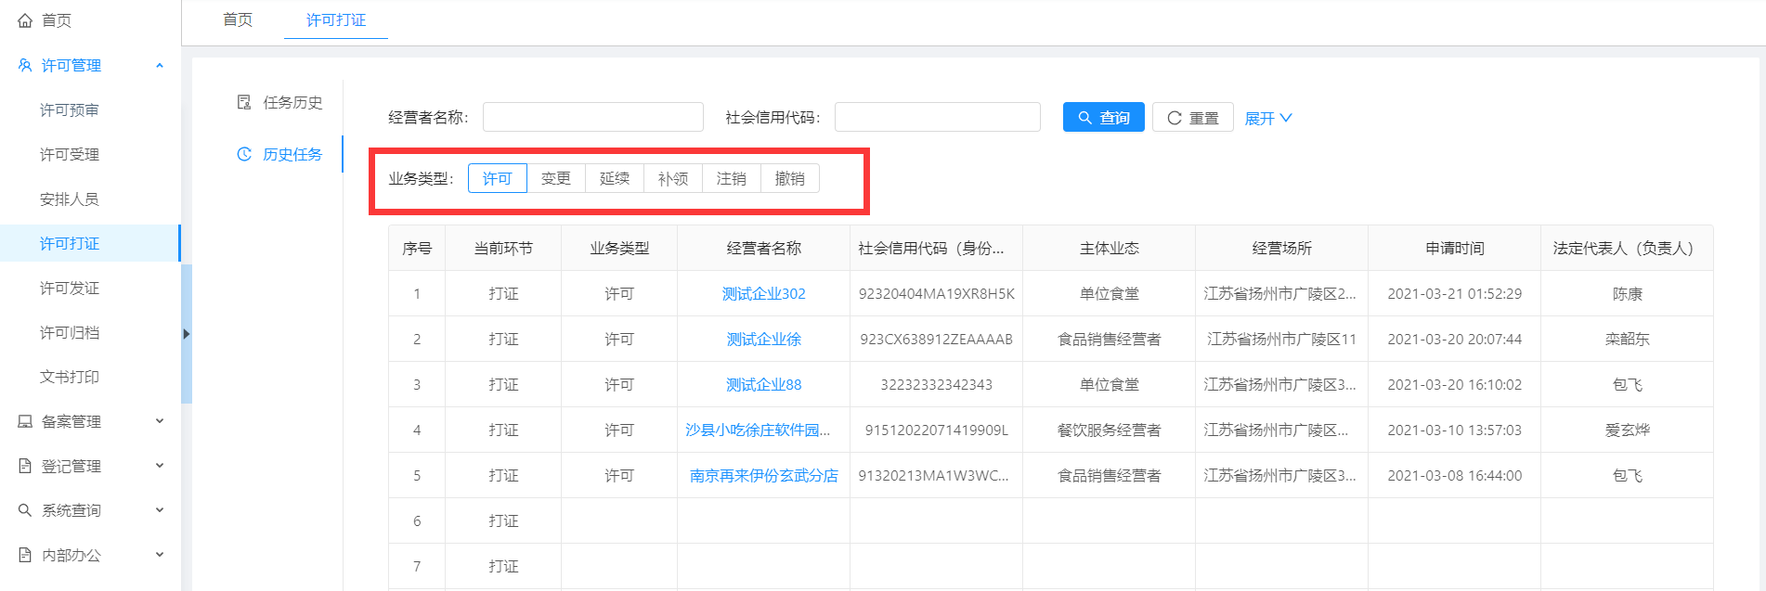
Task: Expand more search filters with 展开
Action: (x=1267, y=118)
